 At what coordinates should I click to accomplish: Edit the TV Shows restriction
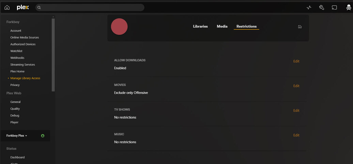pos(296,111)
